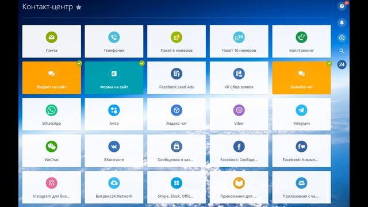Open Facebook: Комме... comments tile
This screenshot has height=207, width=368.
click(301, 151)
